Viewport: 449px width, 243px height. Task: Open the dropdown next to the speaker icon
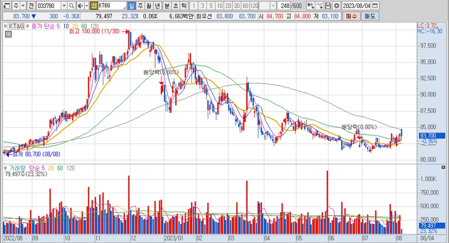pos(86,6)
